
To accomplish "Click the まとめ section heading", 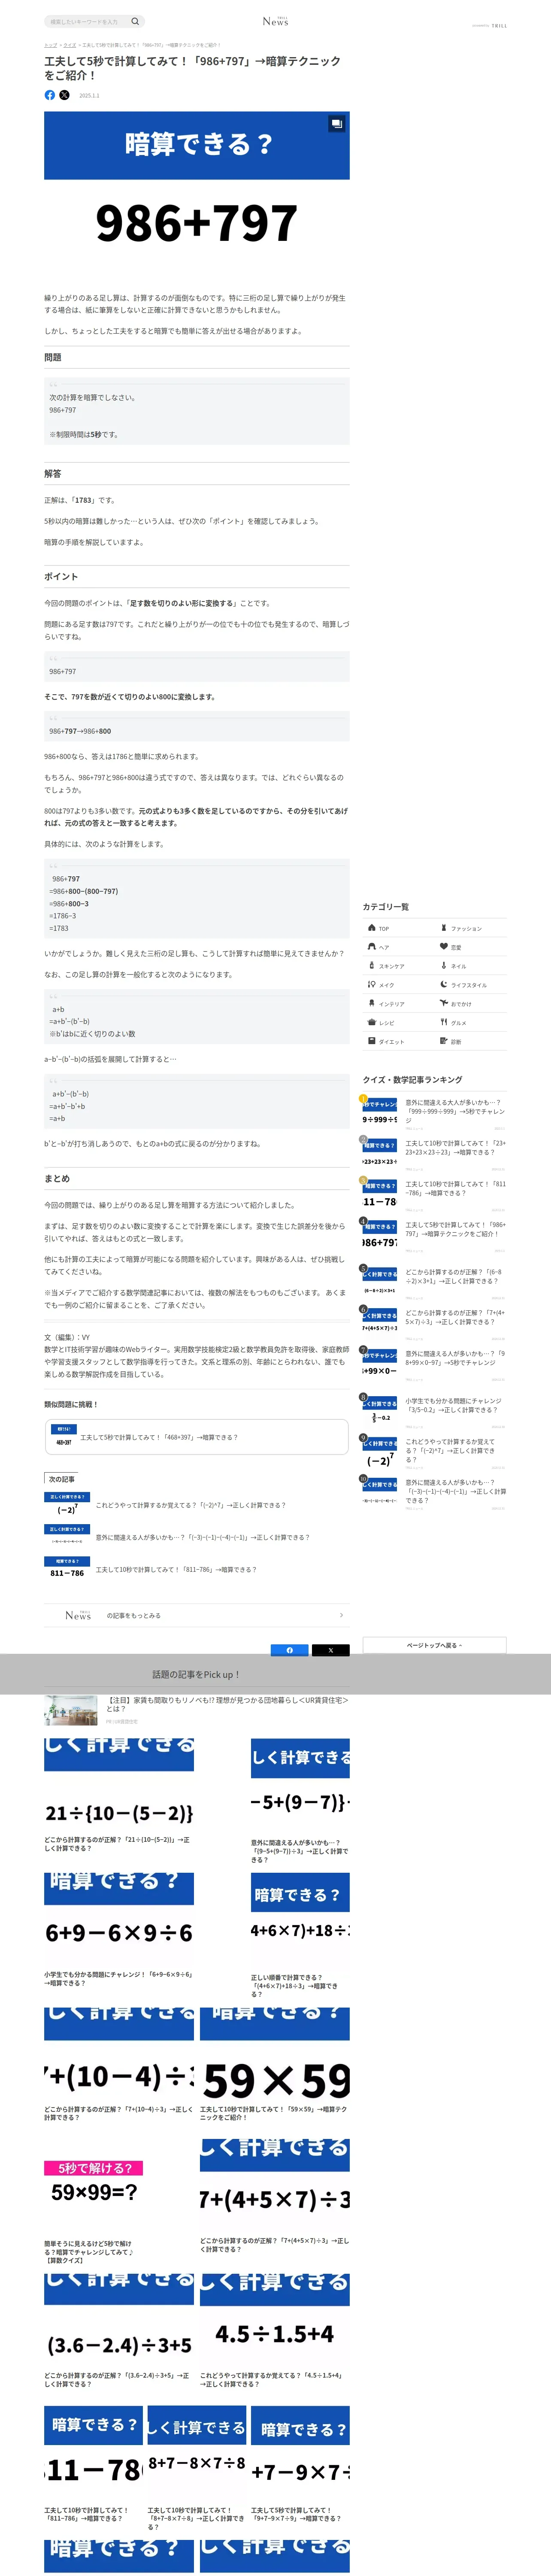I will [x=57, y=1179].
